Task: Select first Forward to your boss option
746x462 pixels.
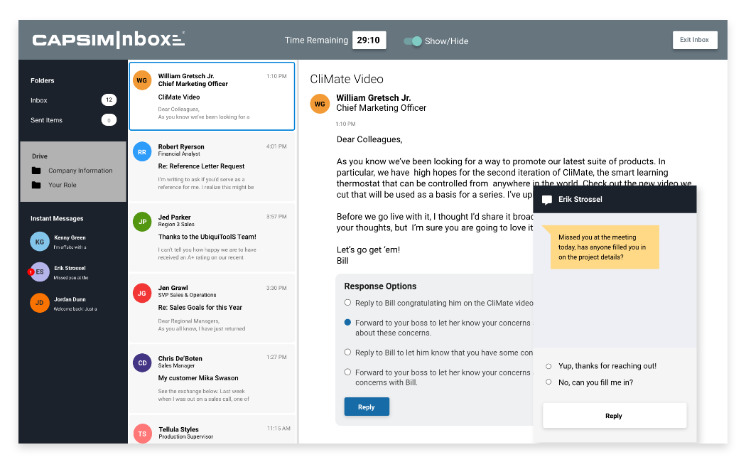Action: coord(348,322)
